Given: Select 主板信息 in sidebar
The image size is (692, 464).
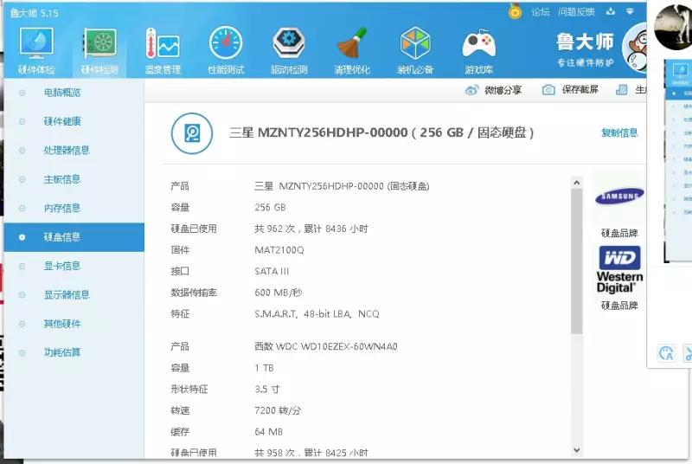Looking at the screenshot, I should 62,179.
